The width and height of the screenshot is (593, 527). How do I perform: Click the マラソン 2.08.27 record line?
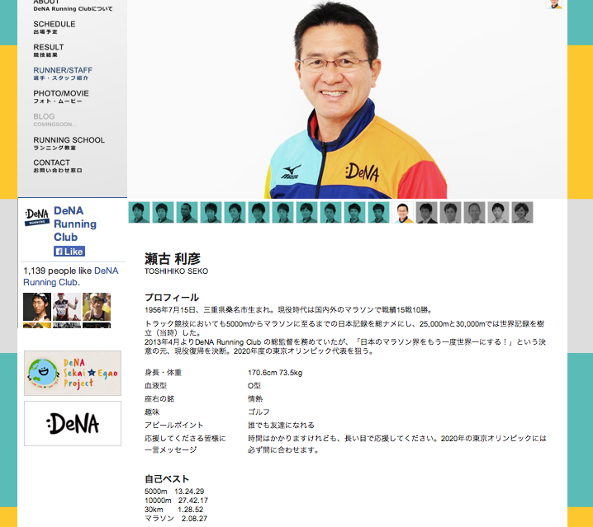pos(176,519)
